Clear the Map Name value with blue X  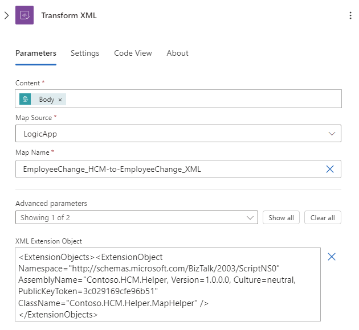(x=330, y=169)
